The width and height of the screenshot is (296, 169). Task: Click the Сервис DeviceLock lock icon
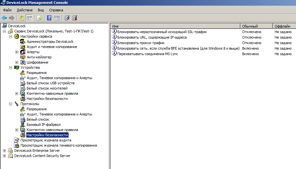click(x=10, y=31)
